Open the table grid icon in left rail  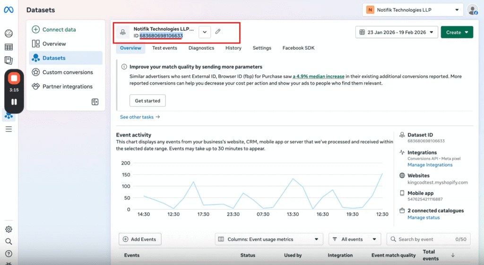[9, 47]
